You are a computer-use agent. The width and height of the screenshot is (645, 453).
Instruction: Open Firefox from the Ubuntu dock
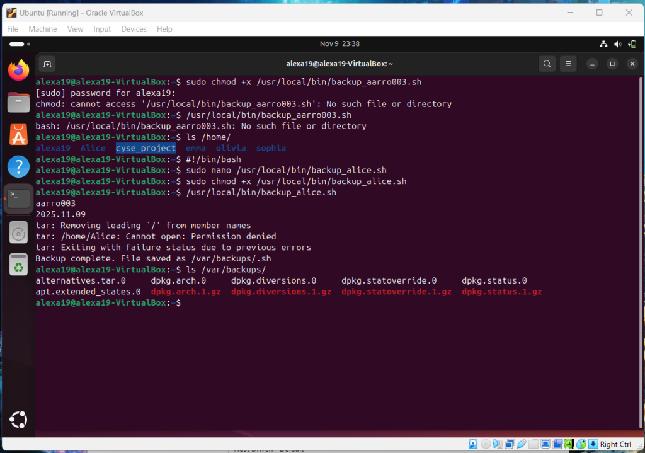tap(19, 69)
